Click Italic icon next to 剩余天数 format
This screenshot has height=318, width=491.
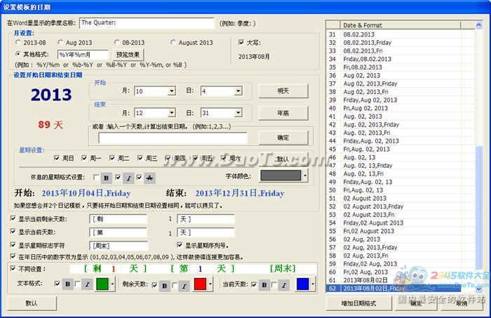click(x=184, y=286)
